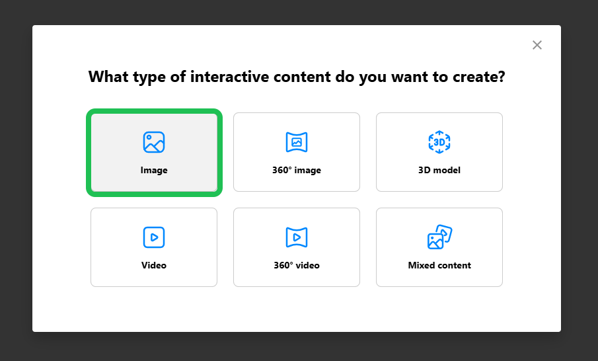Click the dialog heading about interactive content

pyautogui.click(x=297, y=77)
